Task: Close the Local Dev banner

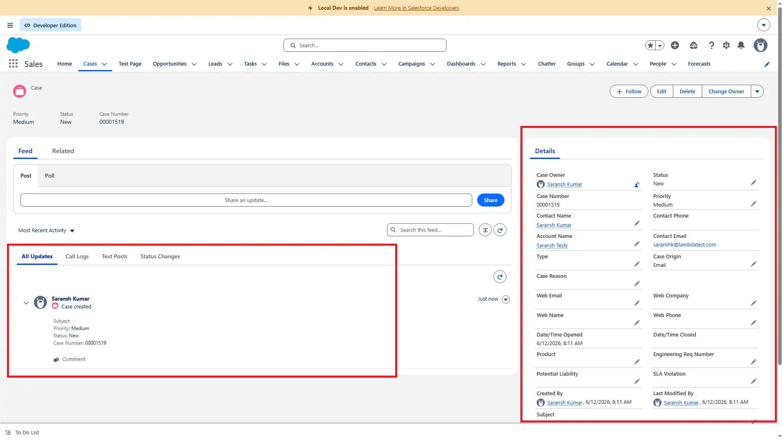Action: [769, 9]
